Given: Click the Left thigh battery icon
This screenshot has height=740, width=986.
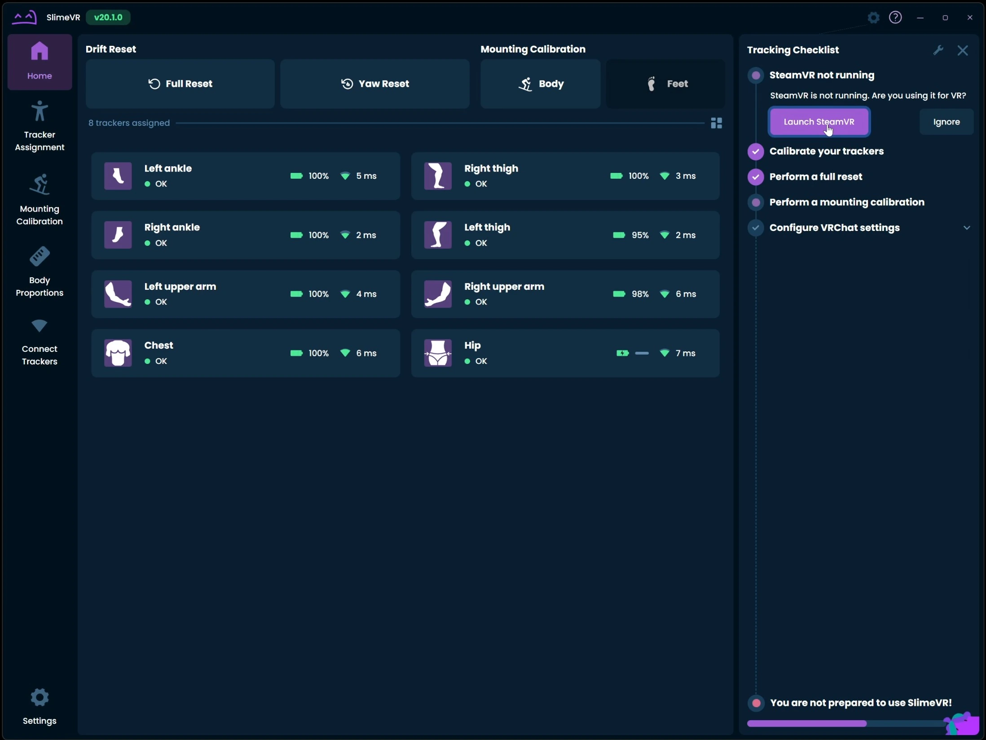Looking at the screenshot, I should point(619,235).
